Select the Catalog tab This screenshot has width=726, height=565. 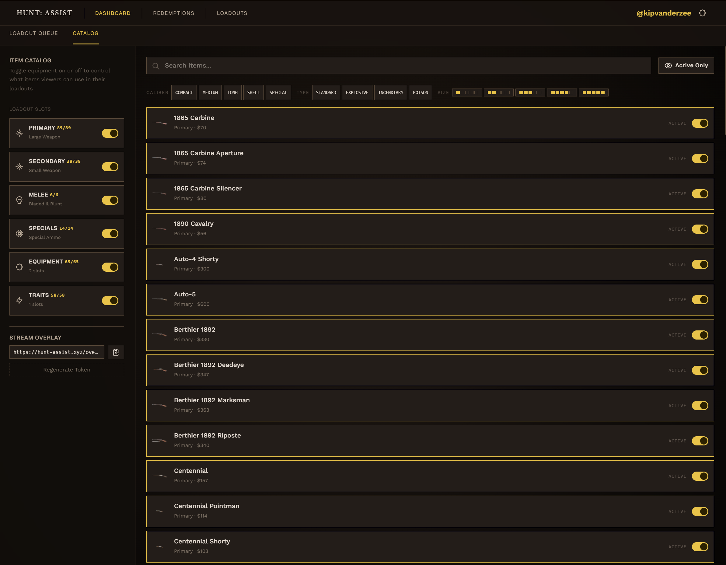[86, 33]
